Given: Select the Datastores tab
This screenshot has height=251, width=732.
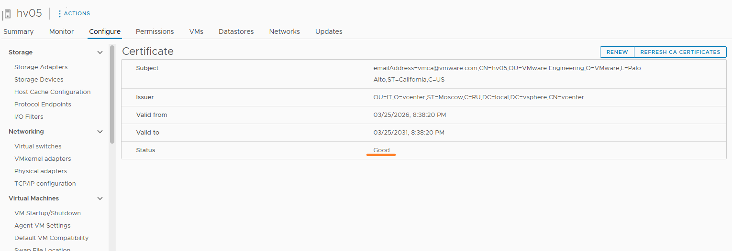Looking at the screenshot, I should (236, 31).
